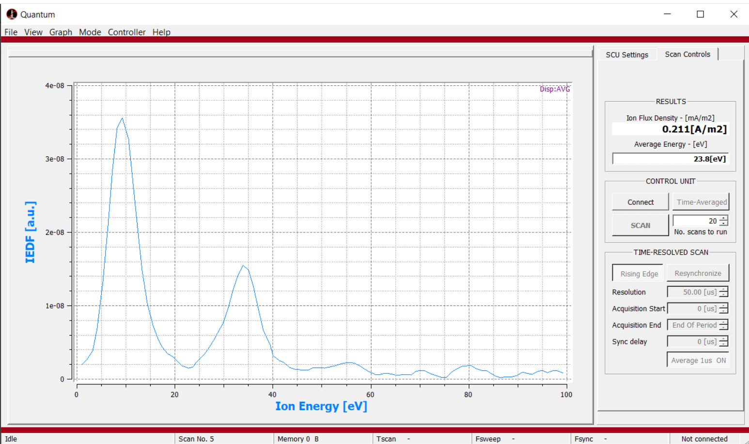The image size is (749, 444).
Task: Switch to the SCU Settings tab
Action: tap(626, 55)
